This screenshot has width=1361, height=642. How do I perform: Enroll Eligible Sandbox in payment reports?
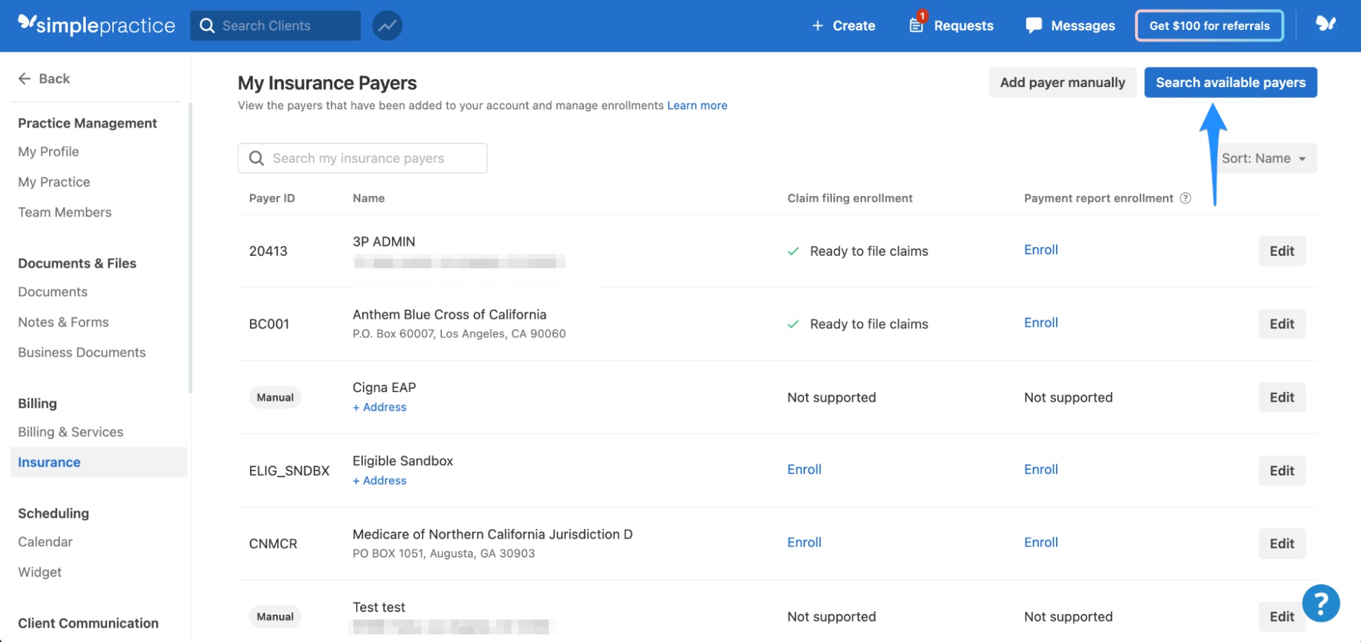1041,469
